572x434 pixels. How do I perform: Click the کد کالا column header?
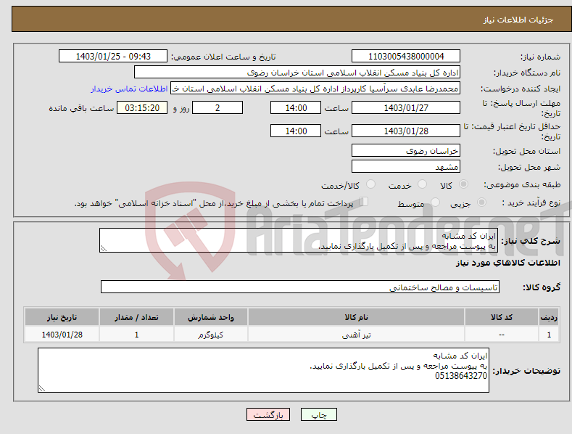click(502, 317)
